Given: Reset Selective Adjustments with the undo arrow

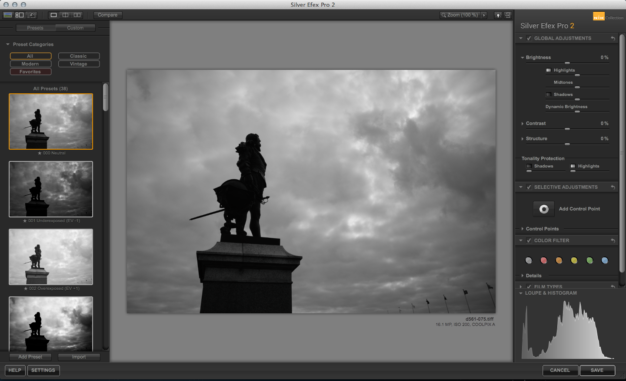Looking at the screenshot, I should tap(613, 187).
